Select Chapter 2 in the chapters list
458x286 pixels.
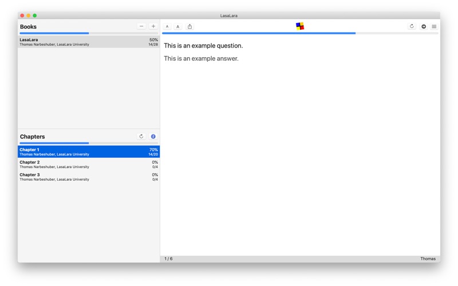89,164
